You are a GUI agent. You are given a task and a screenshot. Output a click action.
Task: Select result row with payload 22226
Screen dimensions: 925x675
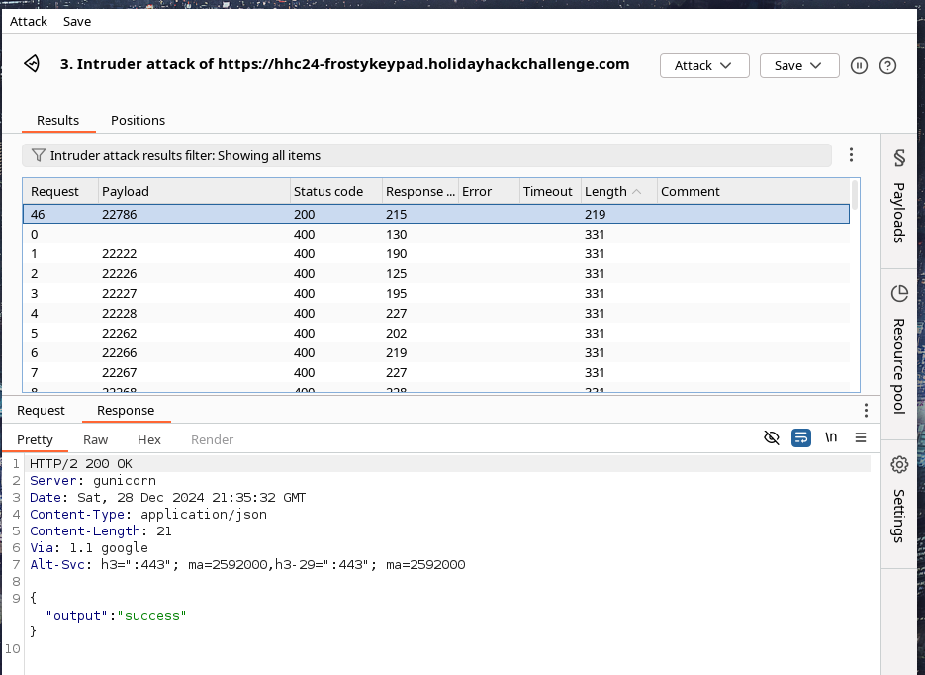(436, 274)
